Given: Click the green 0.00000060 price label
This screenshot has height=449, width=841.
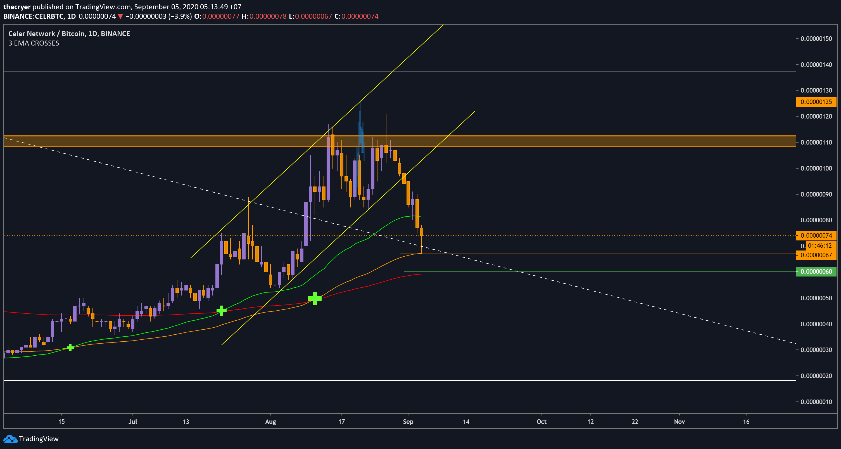Looking at the screenshot, I should click(816, 271).
